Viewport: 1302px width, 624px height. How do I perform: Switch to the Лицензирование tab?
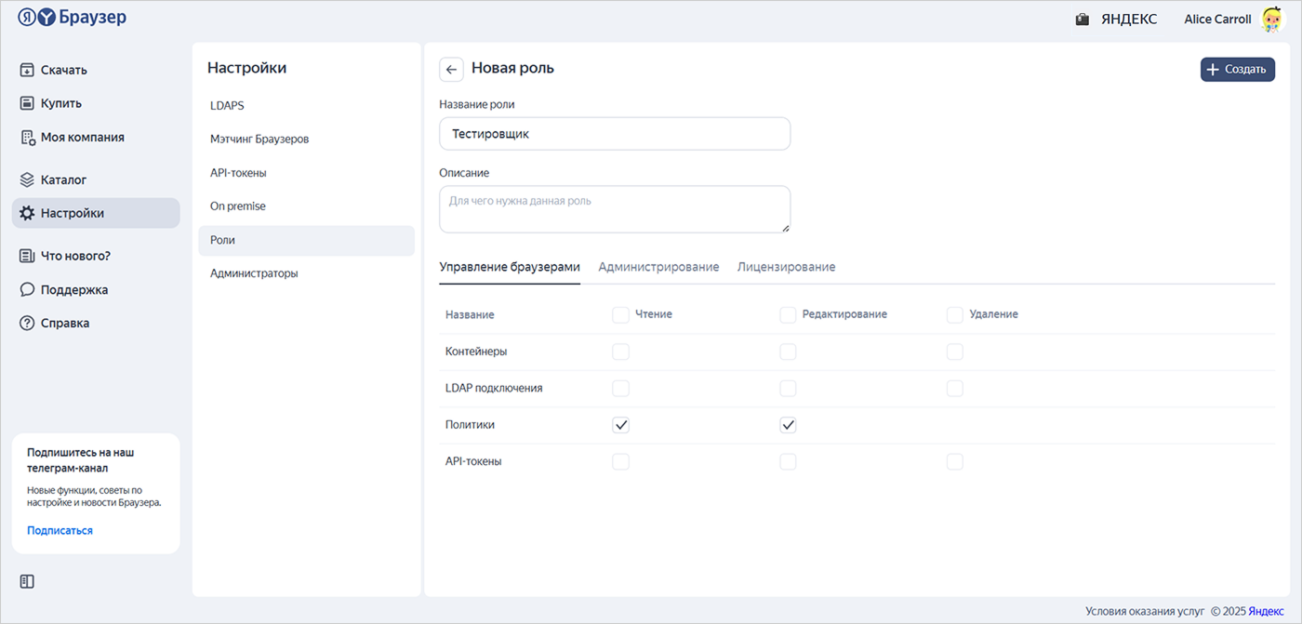pos(786,267)
